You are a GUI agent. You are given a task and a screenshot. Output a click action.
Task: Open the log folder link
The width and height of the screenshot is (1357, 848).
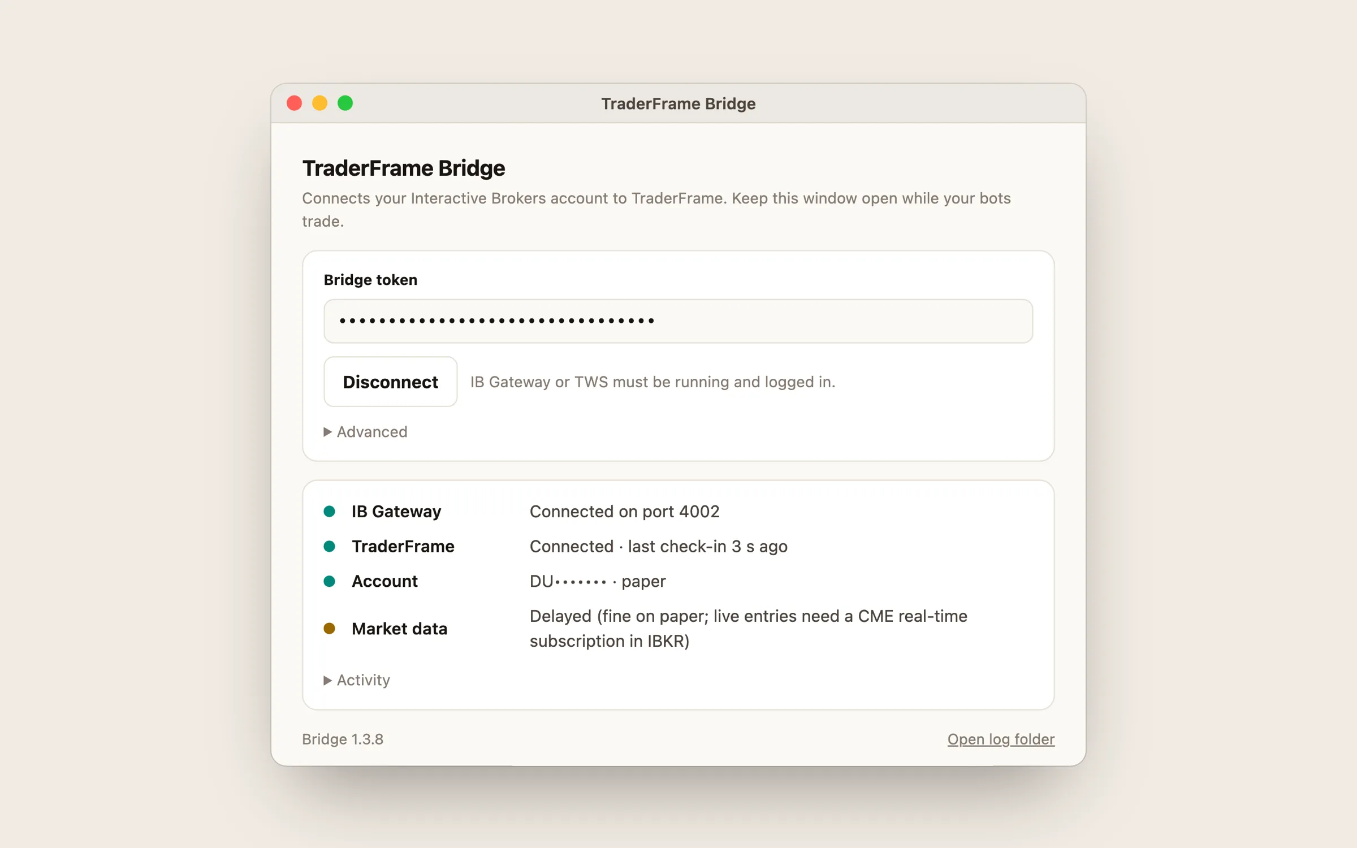coord(1001,739)
